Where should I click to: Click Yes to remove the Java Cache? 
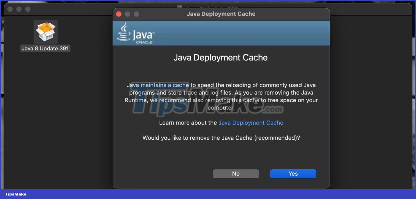[x=293, y=174]
